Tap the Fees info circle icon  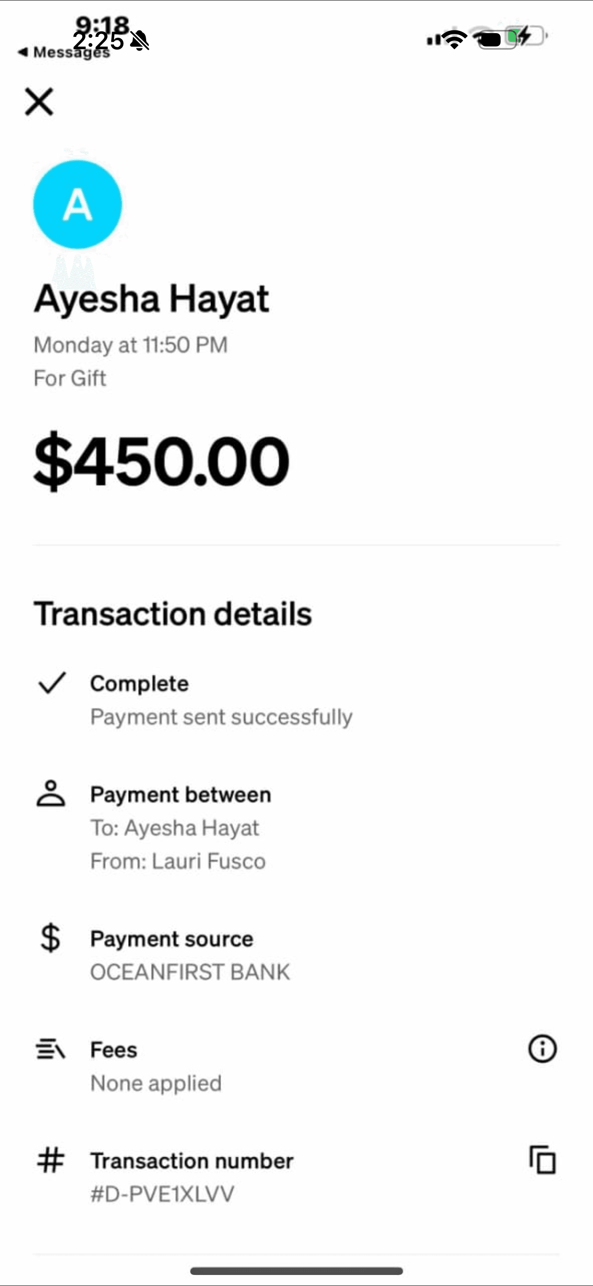point(542,1048)
